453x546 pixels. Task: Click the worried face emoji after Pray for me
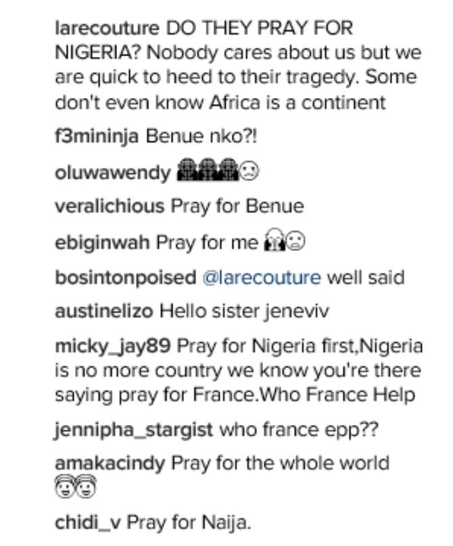295,242
